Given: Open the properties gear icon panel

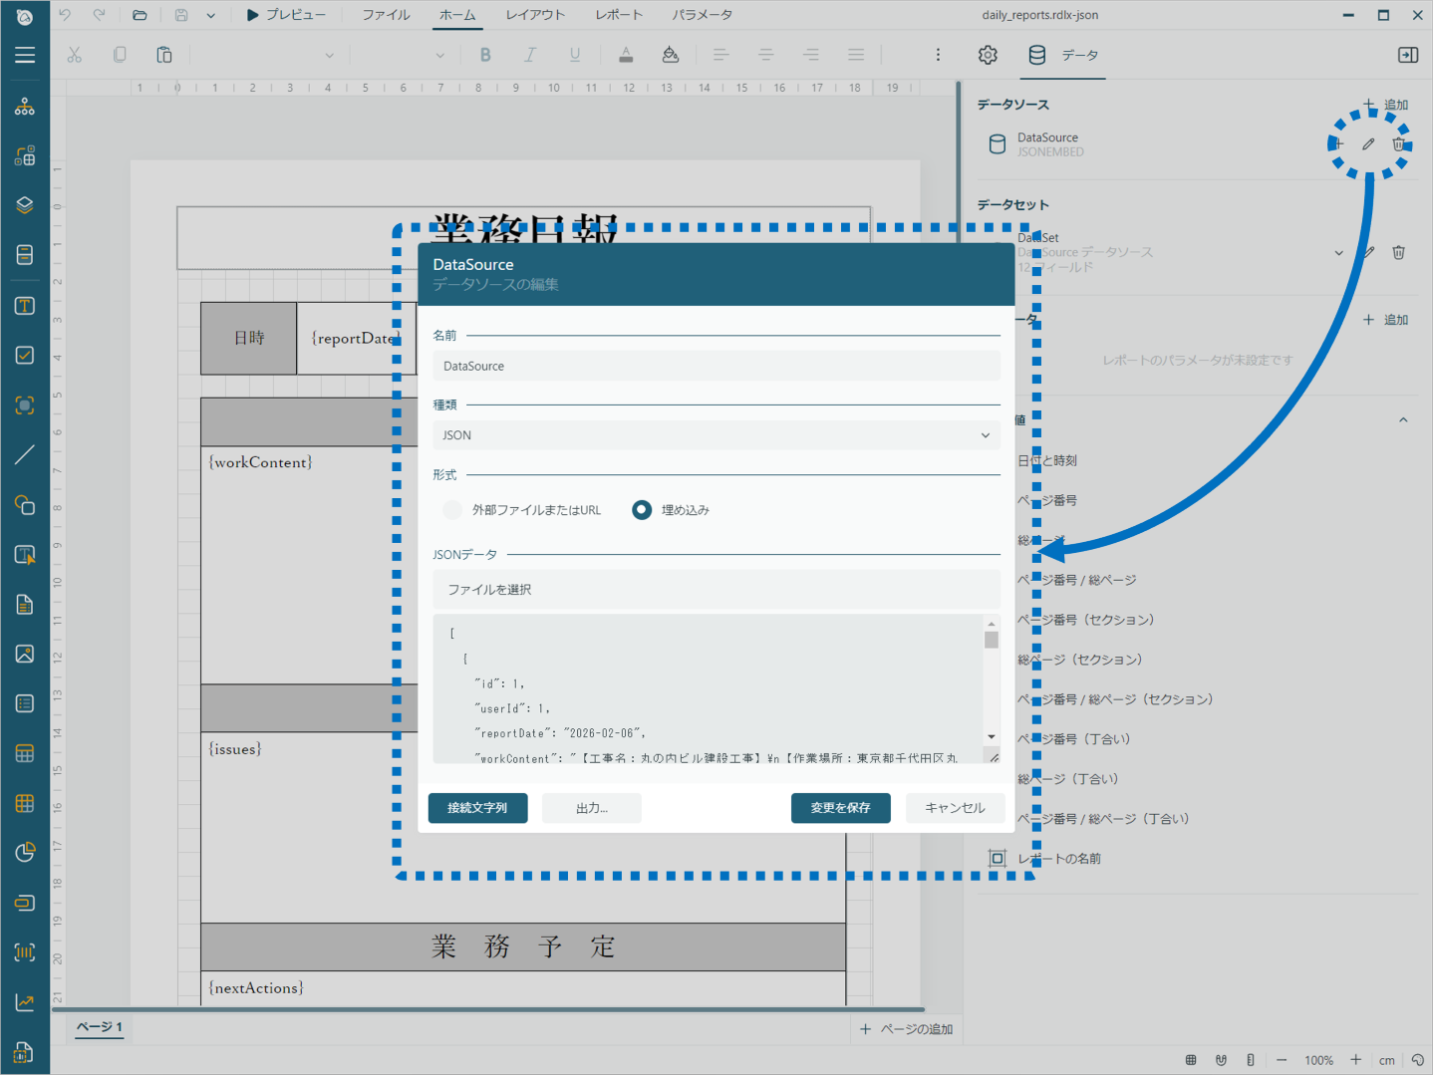Looking at the screenshot, I should click(988, 56).
